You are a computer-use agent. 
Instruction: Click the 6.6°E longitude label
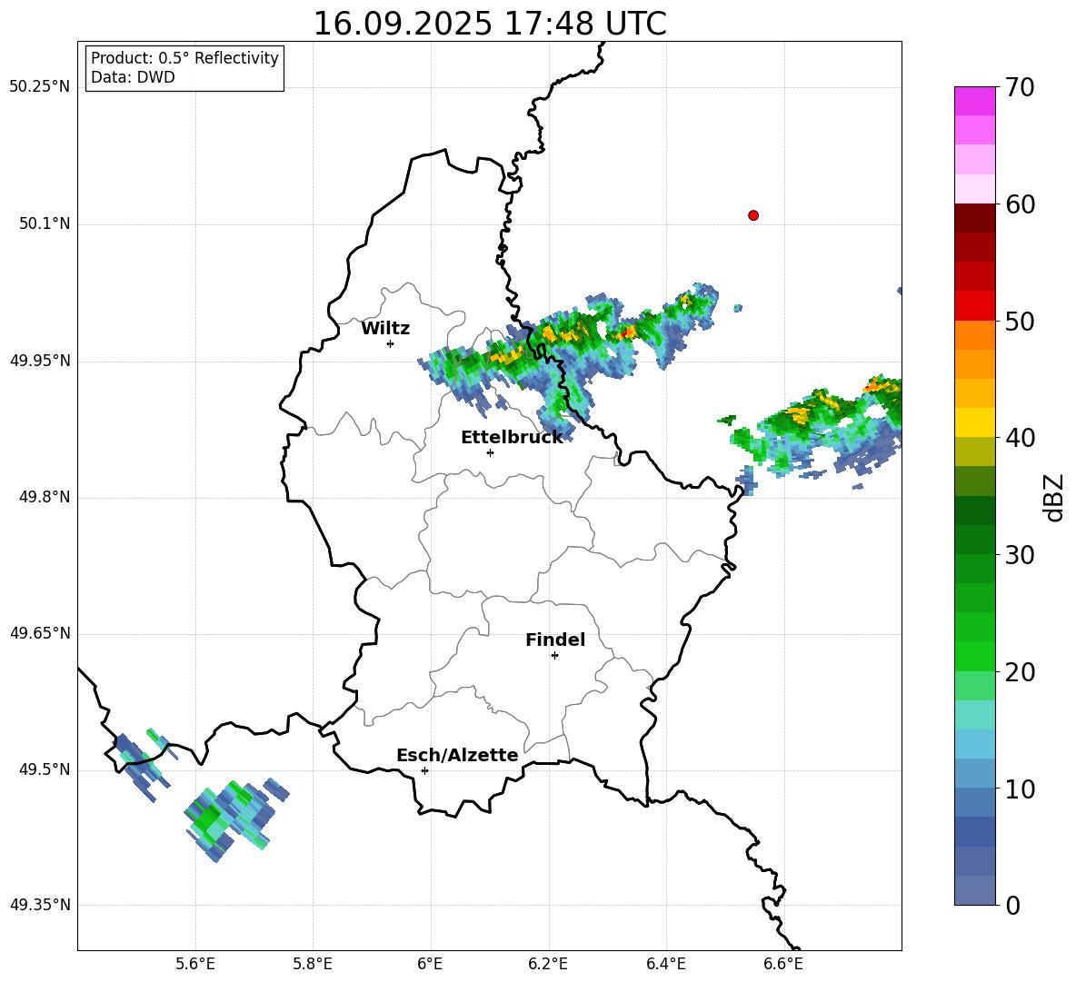point(783,964)
